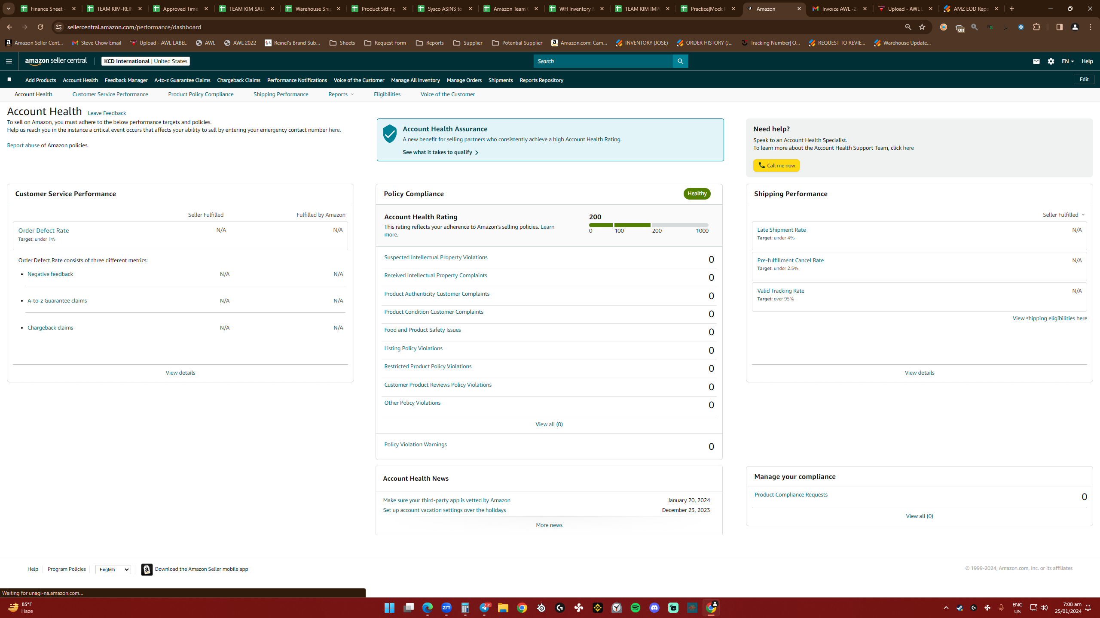The width and height of the screenshot is (1100, 618).
Task: Click the Call me now button
Action: pyautogui.click(x=776, y=166)
